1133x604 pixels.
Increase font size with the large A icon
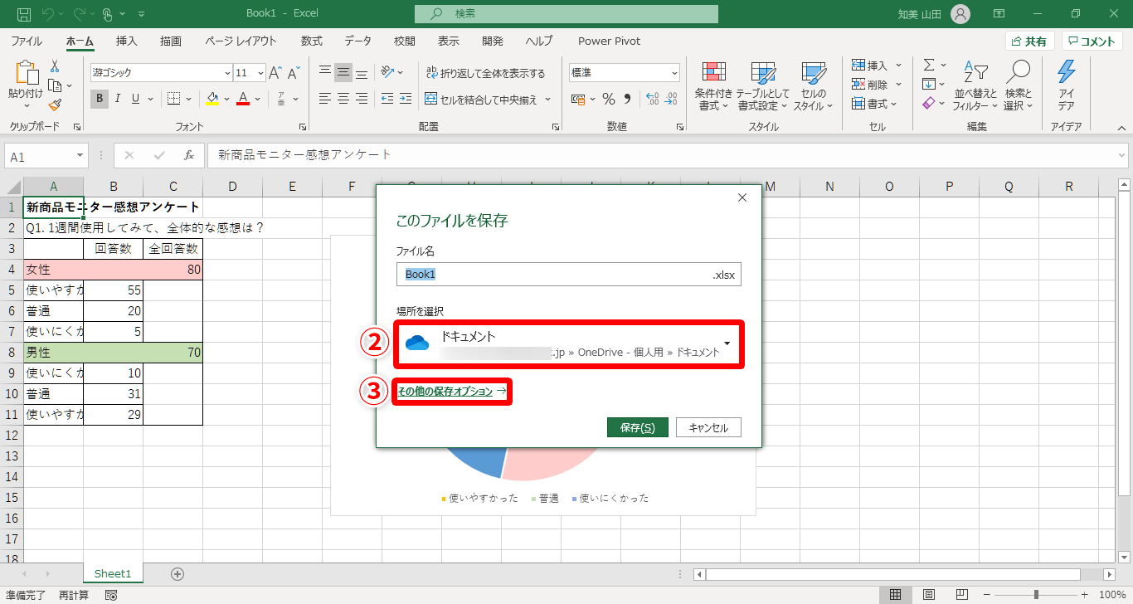click(275, 72)
